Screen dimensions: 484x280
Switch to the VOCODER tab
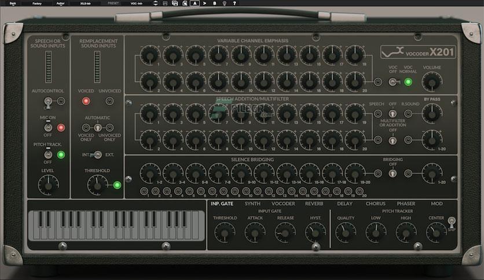(283, 204)
